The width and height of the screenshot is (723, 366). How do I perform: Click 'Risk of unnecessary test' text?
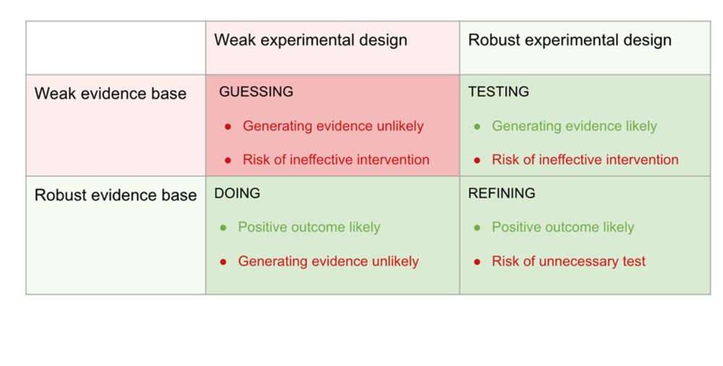pos(568,261)
